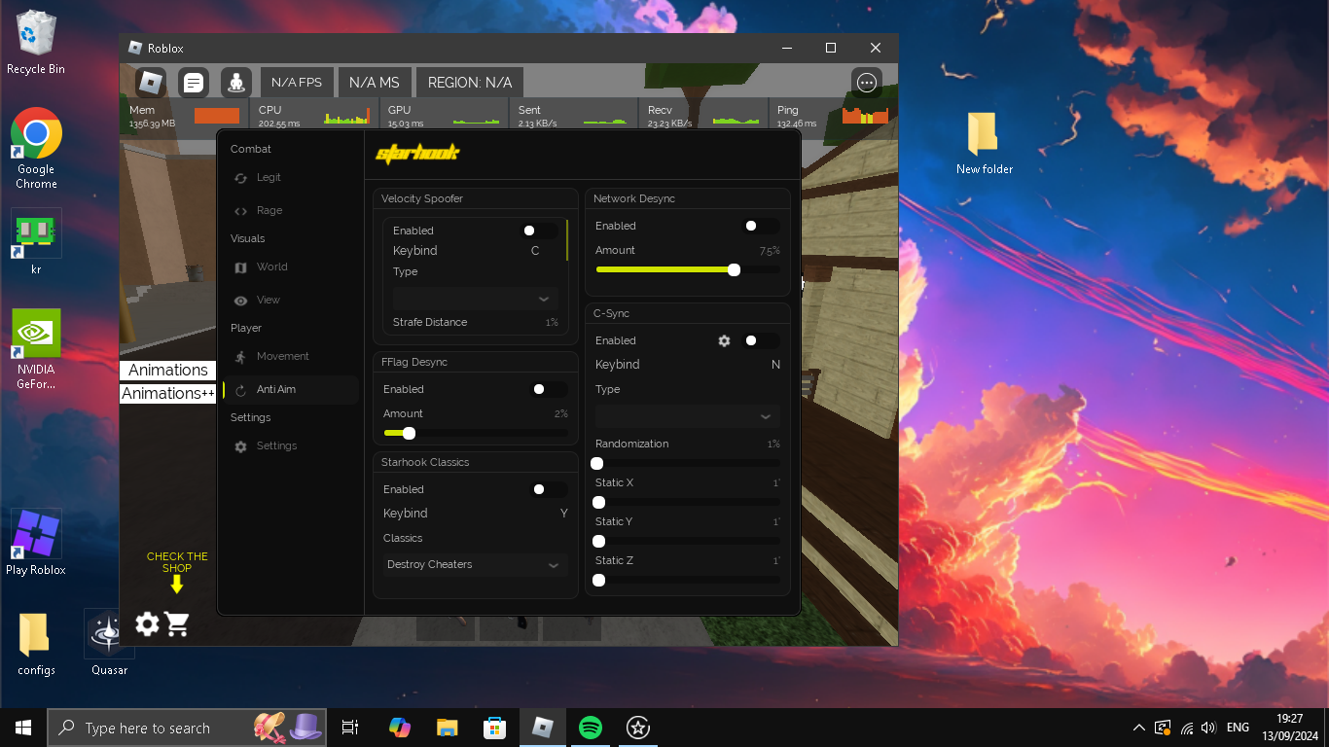Click the Velocity Spoofer panel scrollbar
This screenshot has width=1329, height=747.
(x=566, y=239)
